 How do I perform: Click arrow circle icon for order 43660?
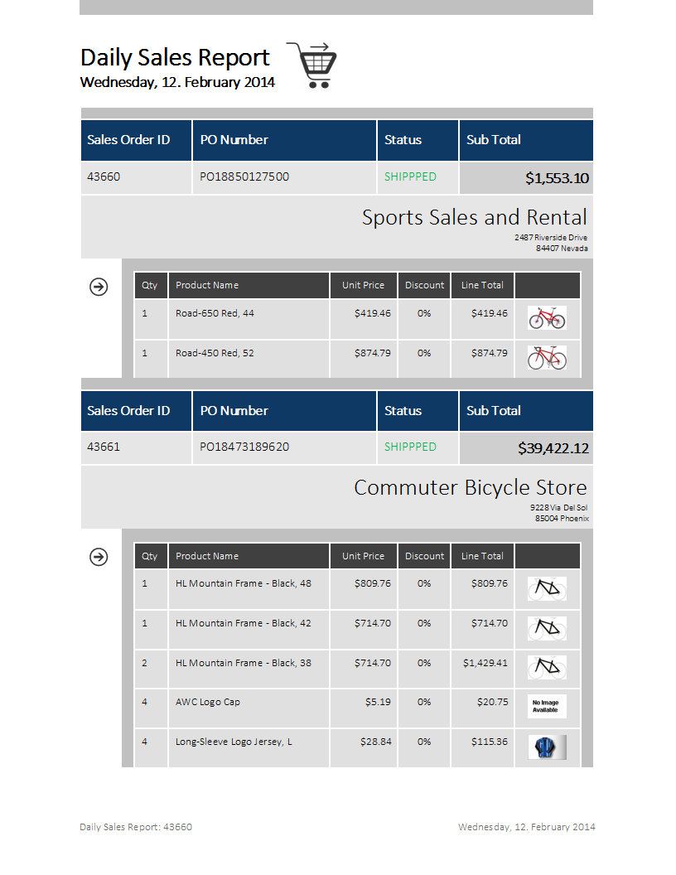[99, 287]
